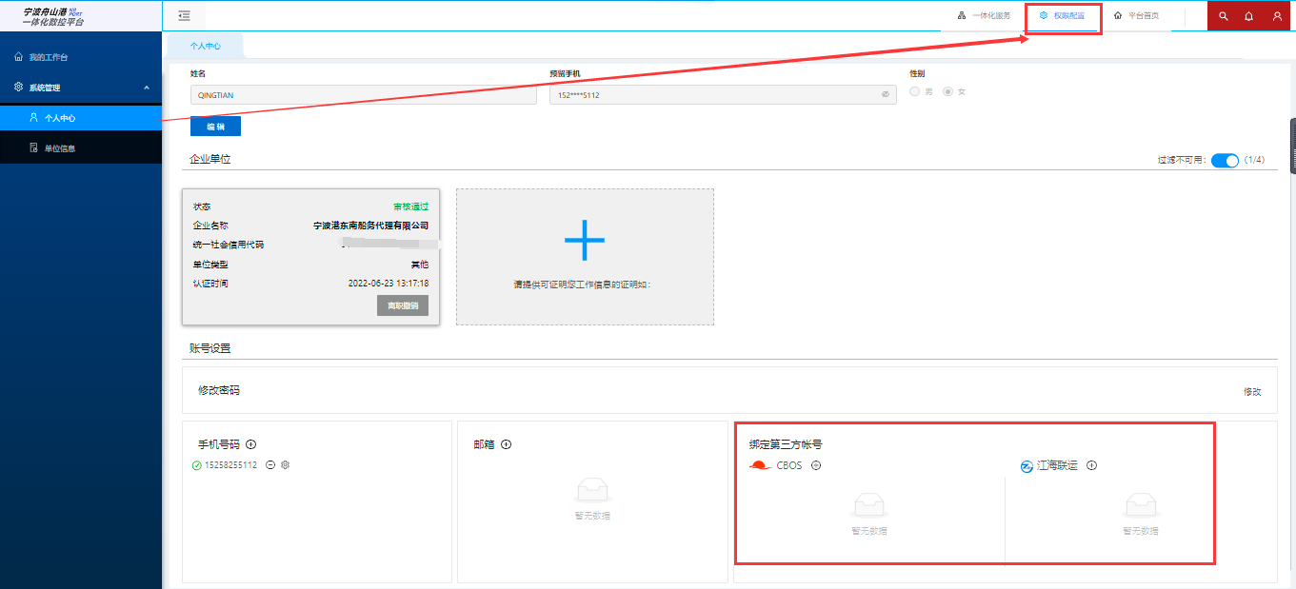Click the blue 编辑 button

coord(215,127)
